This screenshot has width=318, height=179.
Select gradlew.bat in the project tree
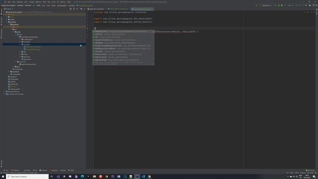[x=14, y=84]
